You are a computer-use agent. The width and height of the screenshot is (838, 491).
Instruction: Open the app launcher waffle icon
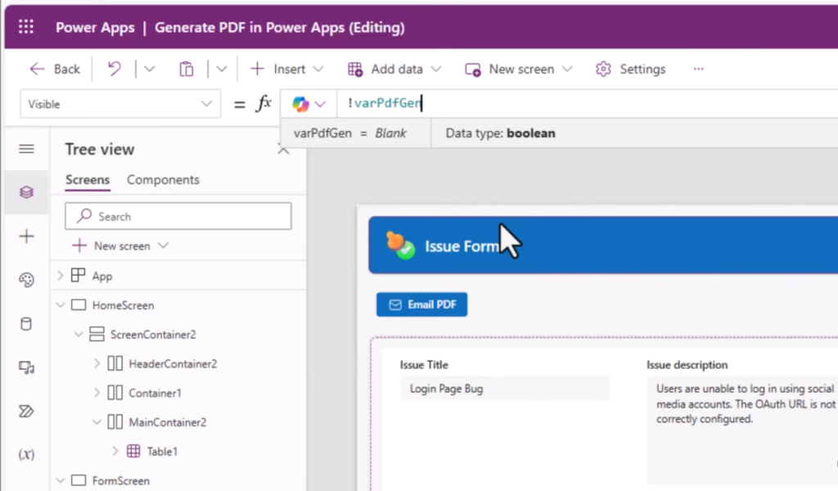(26, 27)
